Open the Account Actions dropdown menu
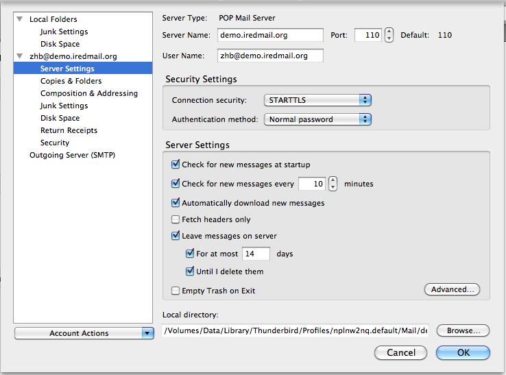Image resolution: width=506 pixels, height=375 pixels. pos(84,333)
